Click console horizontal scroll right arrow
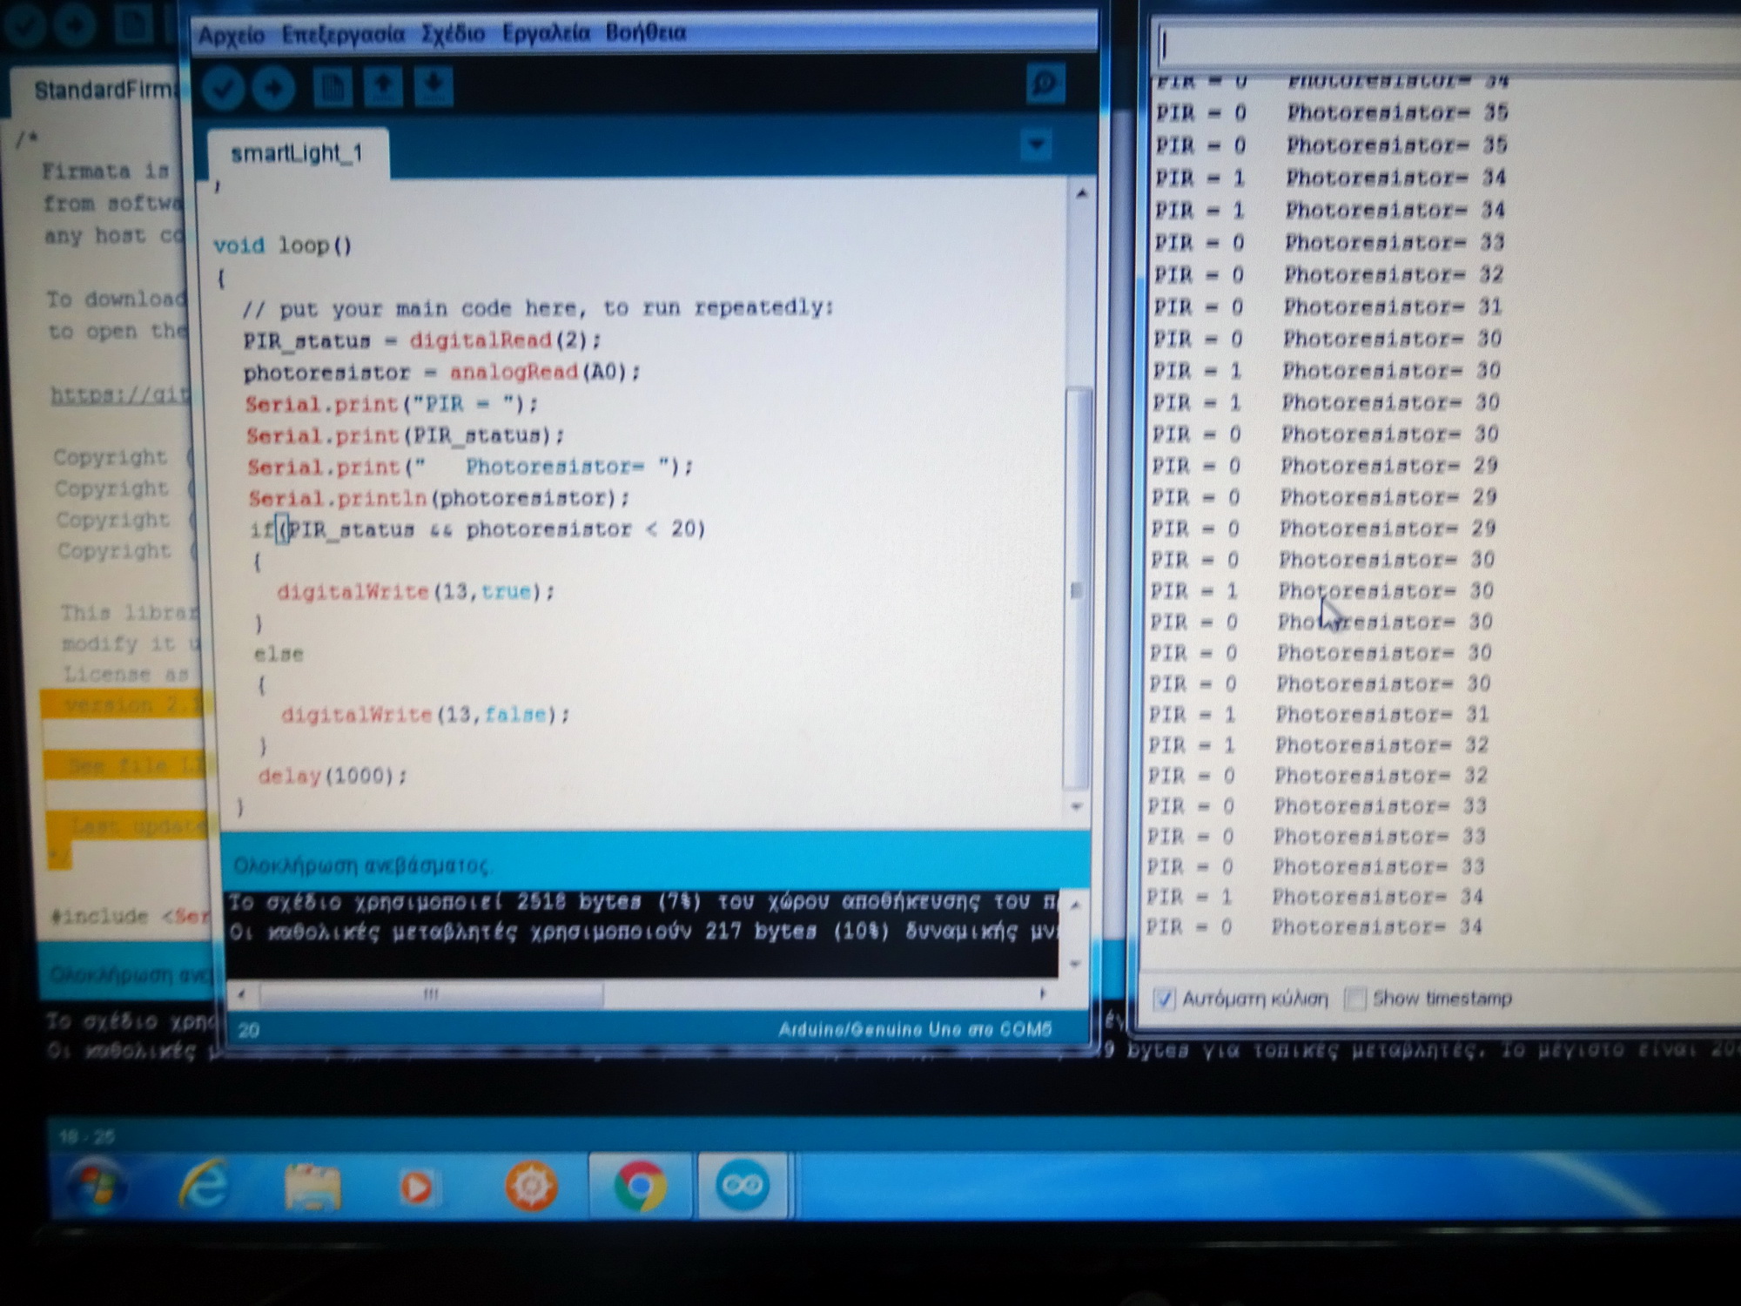Image resolution: width=1741 pixels, height=1306 pixels. 1043,993
